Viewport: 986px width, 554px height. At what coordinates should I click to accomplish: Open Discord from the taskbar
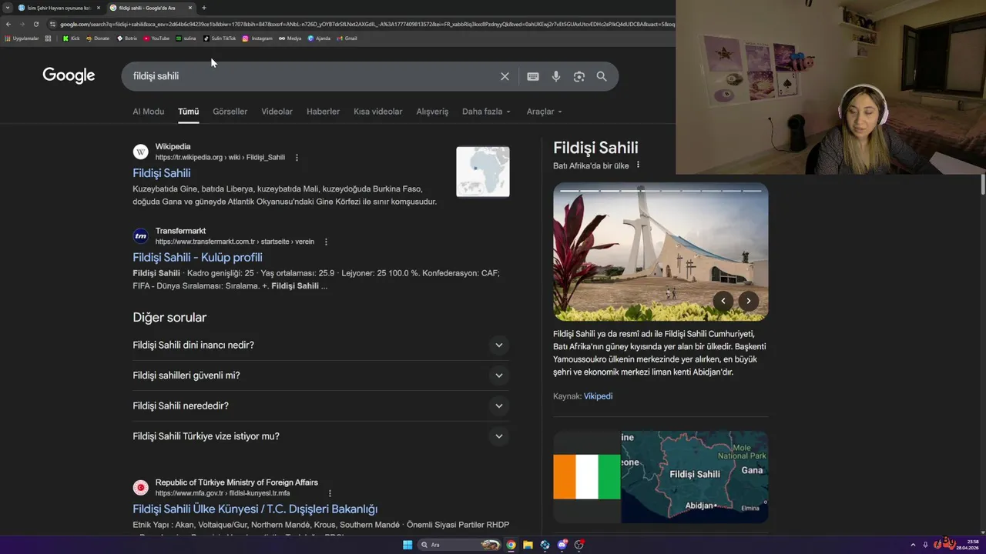562,545
